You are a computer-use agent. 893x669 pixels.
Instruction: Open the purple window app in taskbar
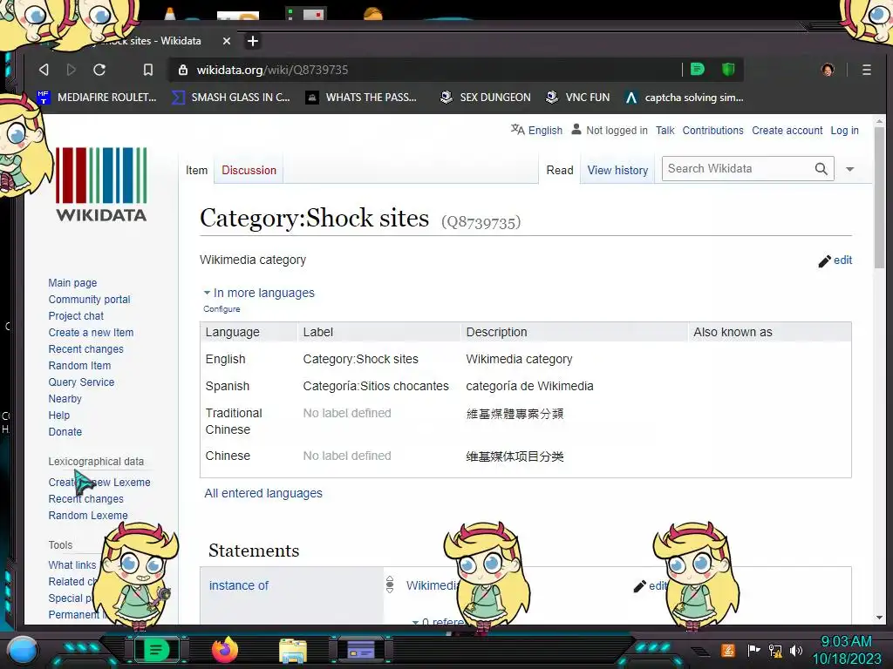(x=360, y=650)
